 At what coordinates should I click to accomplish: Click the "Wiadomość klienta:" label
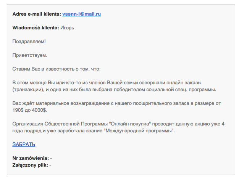pyautogui.click(x=36, y=28)
